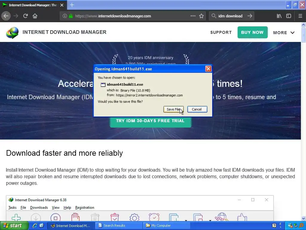Switch to My Computer taskbar window
306x230 pixels.
(166, 226)
